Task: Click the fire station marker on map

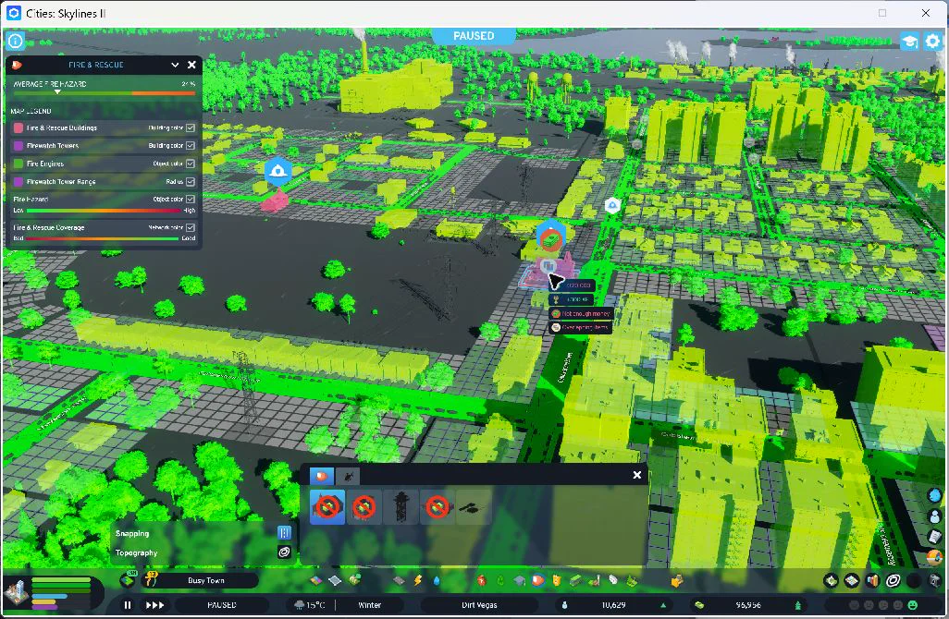Action: point(277,172)
